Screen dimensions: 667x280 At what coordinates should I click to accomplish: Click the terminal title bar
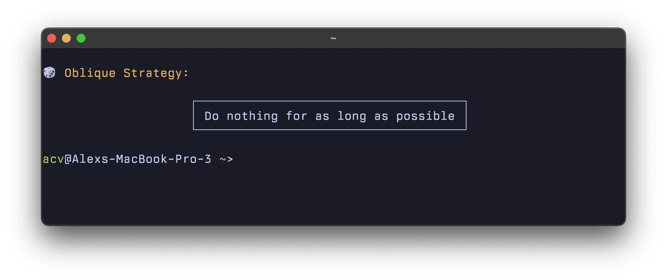point(258,38)
